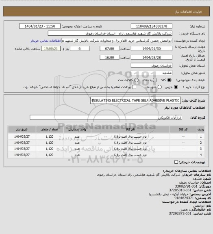Click the delivery city field مشهد
This screenshot has width=213, height=234.
pyautogui.click(x=152, y=73)
